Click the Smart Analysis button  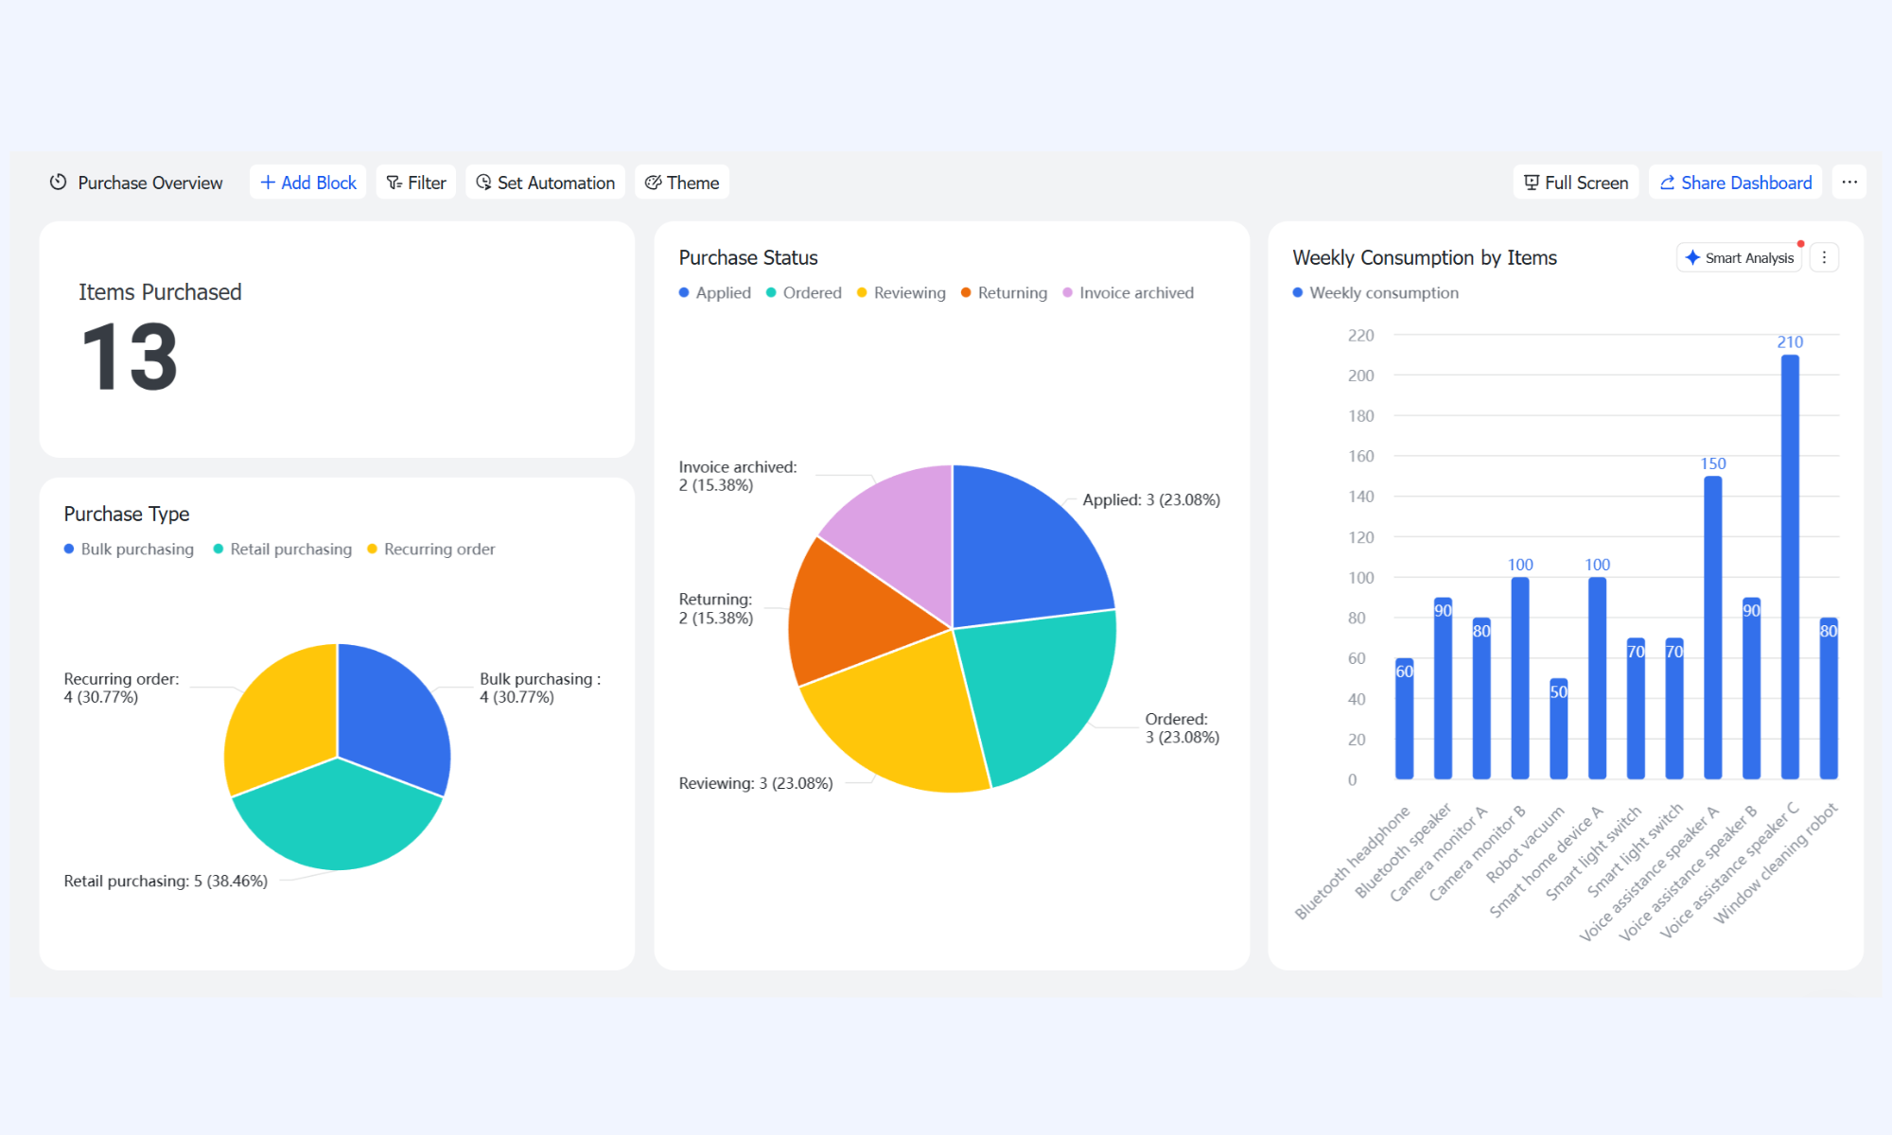click(1740, 257)
